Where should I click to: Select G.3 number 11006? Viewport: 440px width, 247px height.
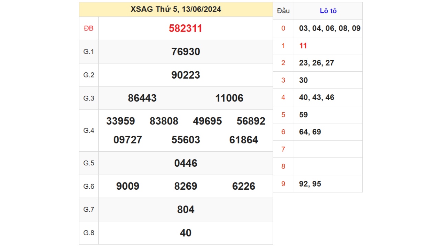click(x=229, y=98)
